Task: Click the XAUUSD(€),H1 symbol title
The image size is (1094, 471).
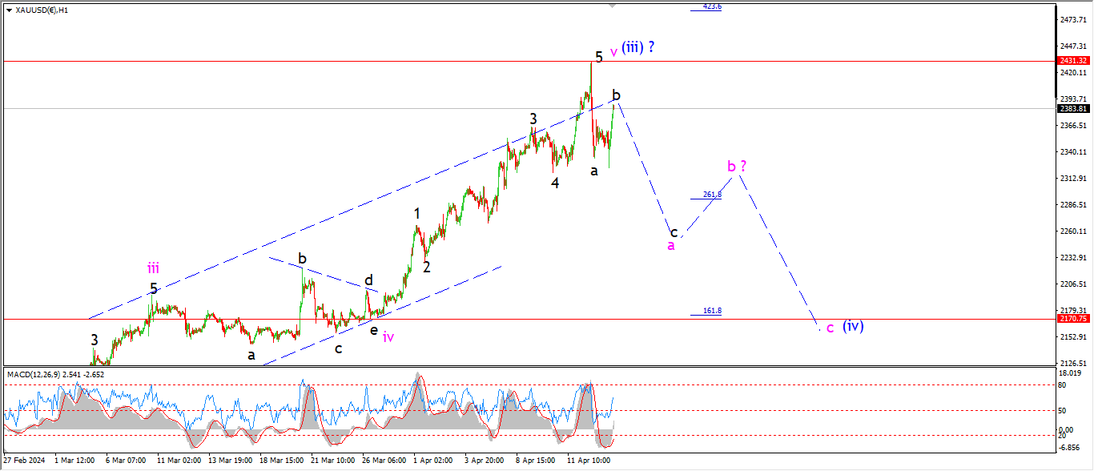Action: [42, 10]
